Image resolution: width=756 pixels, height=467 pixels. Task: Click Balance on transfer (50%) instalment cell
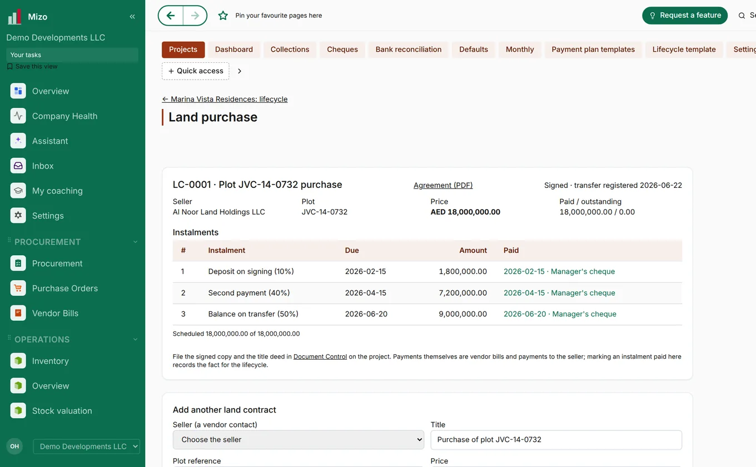(253, 314)
